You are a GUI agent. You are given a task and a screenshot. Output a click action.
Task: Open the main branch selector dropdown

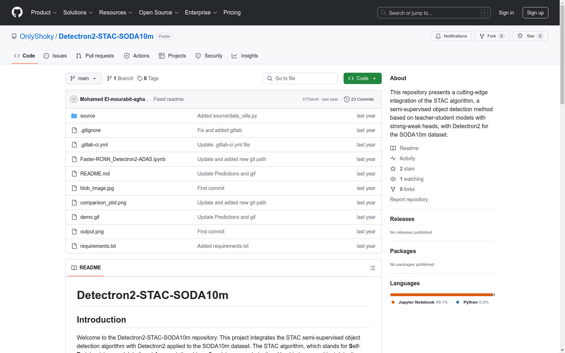pyautogui.click(x=84, y=78)
